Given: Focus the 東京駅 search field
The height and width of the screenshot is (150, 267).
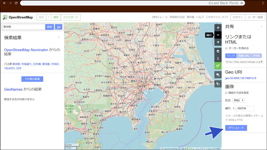Looking at the screenshot, I should point(24,27).
